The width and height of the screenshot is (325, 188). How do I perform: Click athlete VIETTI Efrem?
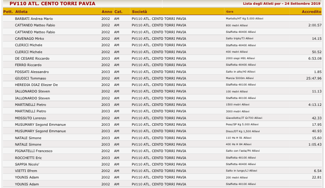(x=26, y=171)
